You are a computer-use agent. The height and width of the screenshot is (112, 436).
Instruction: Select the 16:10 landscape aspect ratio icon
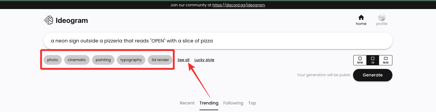385,60
